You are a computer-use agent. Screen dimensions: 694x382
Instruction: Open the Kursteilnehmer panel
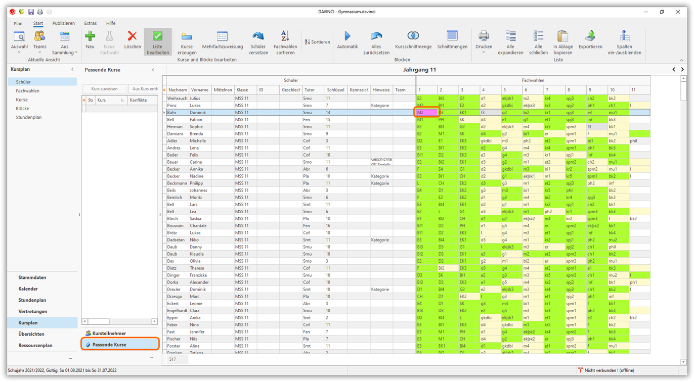click(109, 333)
